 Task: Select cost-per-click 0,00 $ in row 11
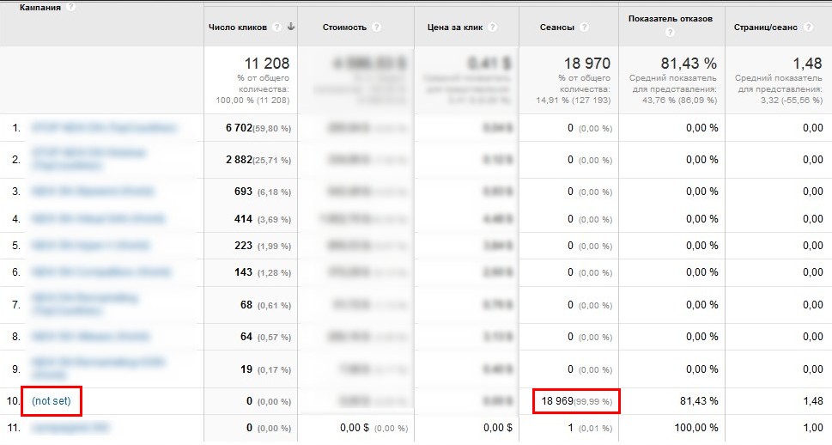click(x=498, y=428)
